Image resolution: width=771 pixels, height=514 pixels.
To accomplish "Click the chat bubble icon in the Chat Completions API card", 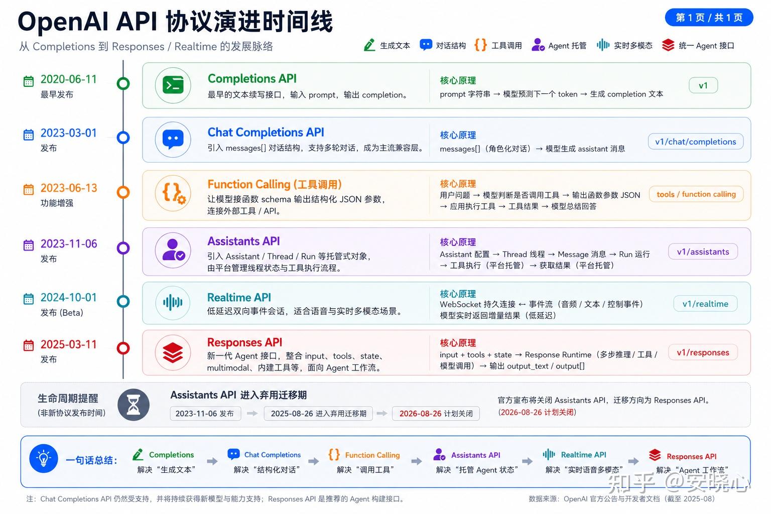I will pyautogui.click(x=173, y=139).
